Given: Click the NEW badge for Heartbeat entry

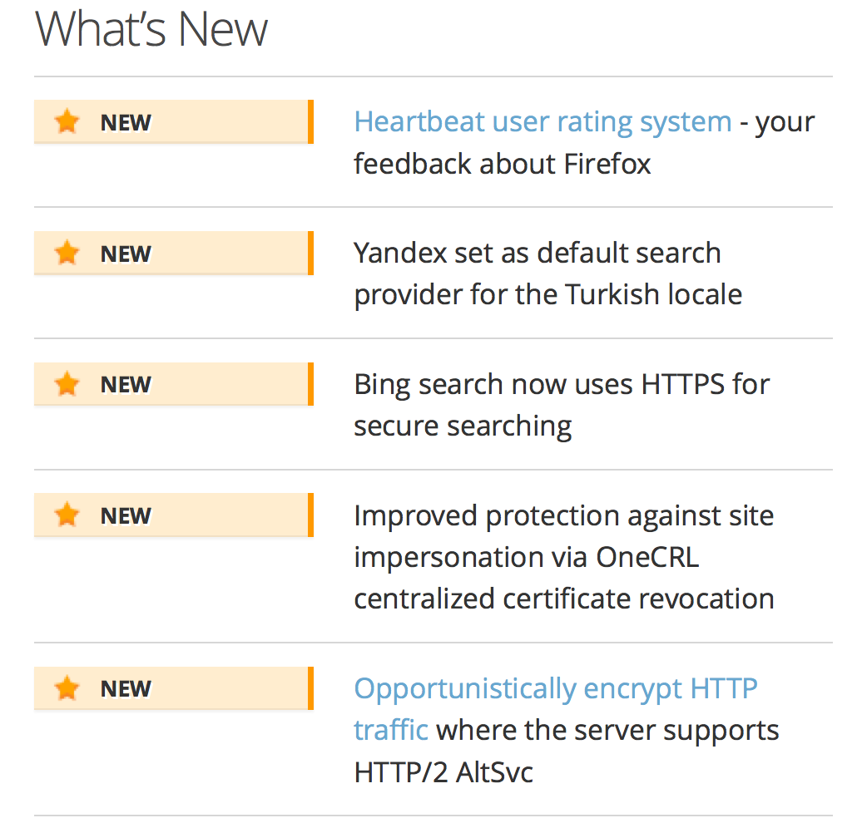Looking at the screenshot, I should coord(126,122).
